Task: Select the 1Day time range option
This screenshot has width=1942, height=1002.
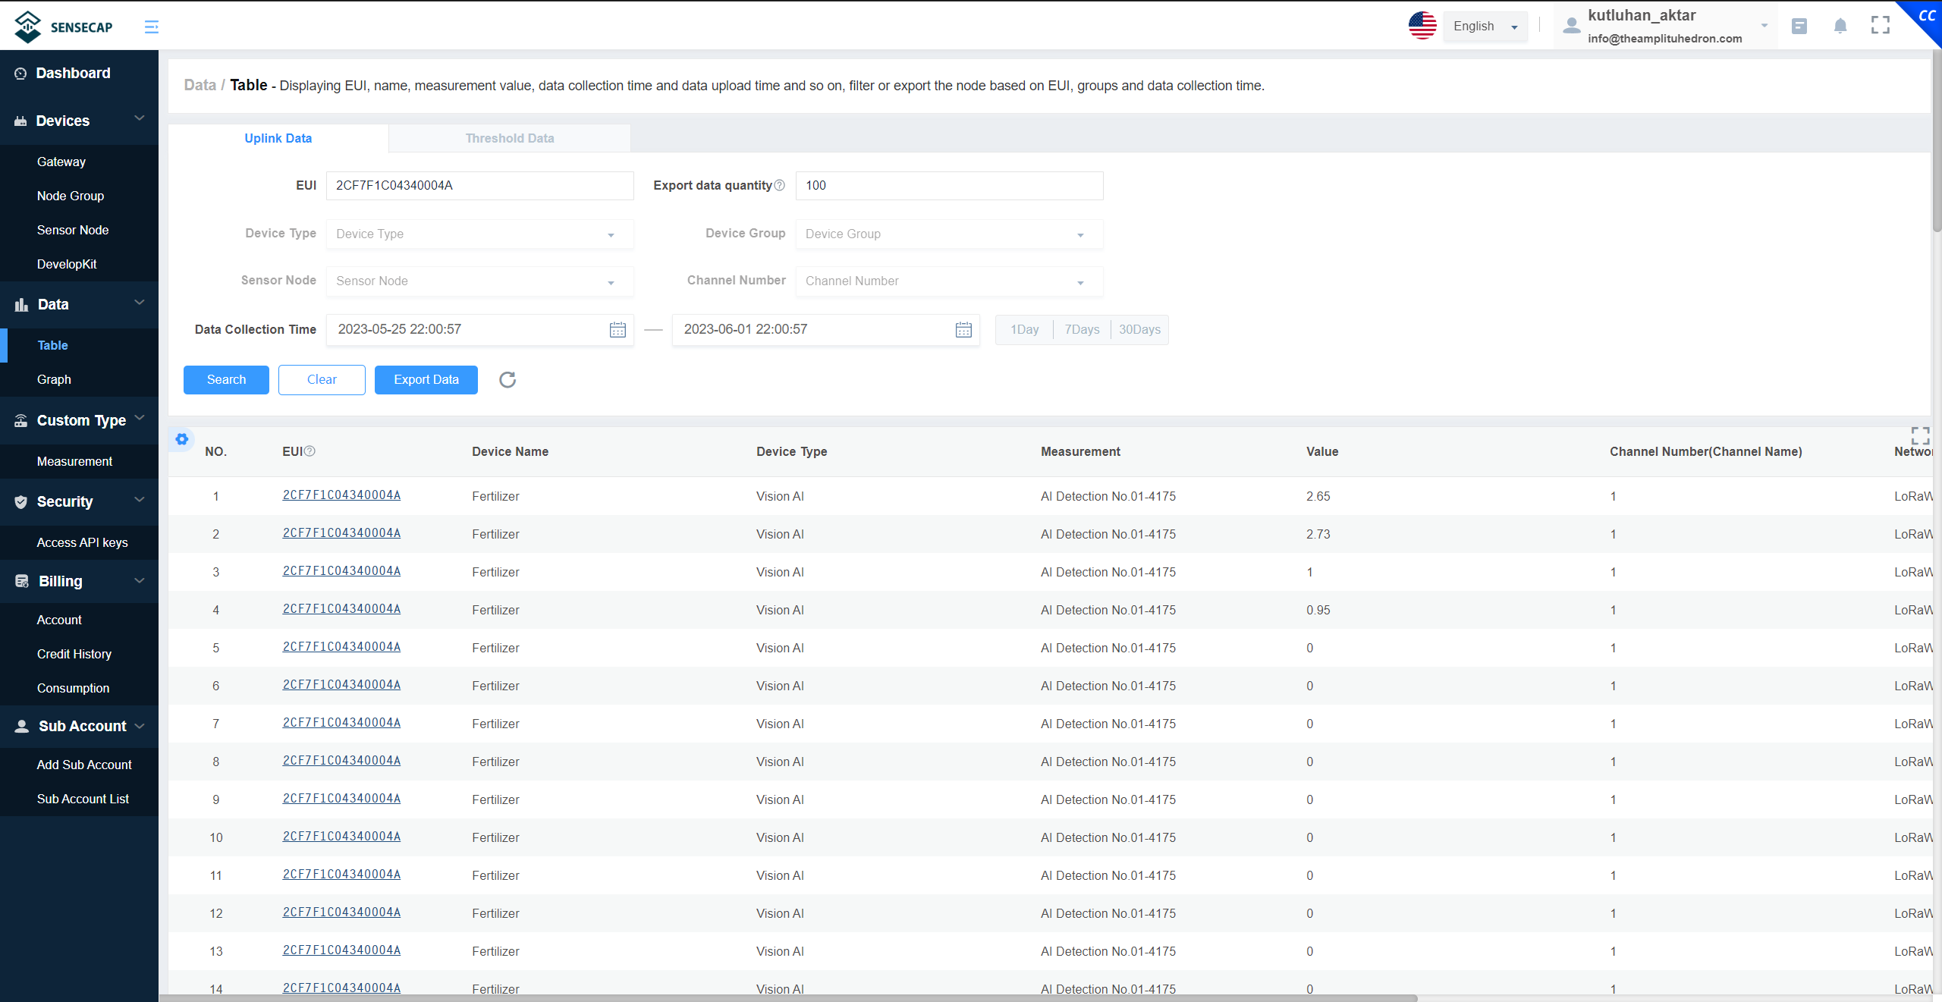Action: click(x=1024, y=329)
